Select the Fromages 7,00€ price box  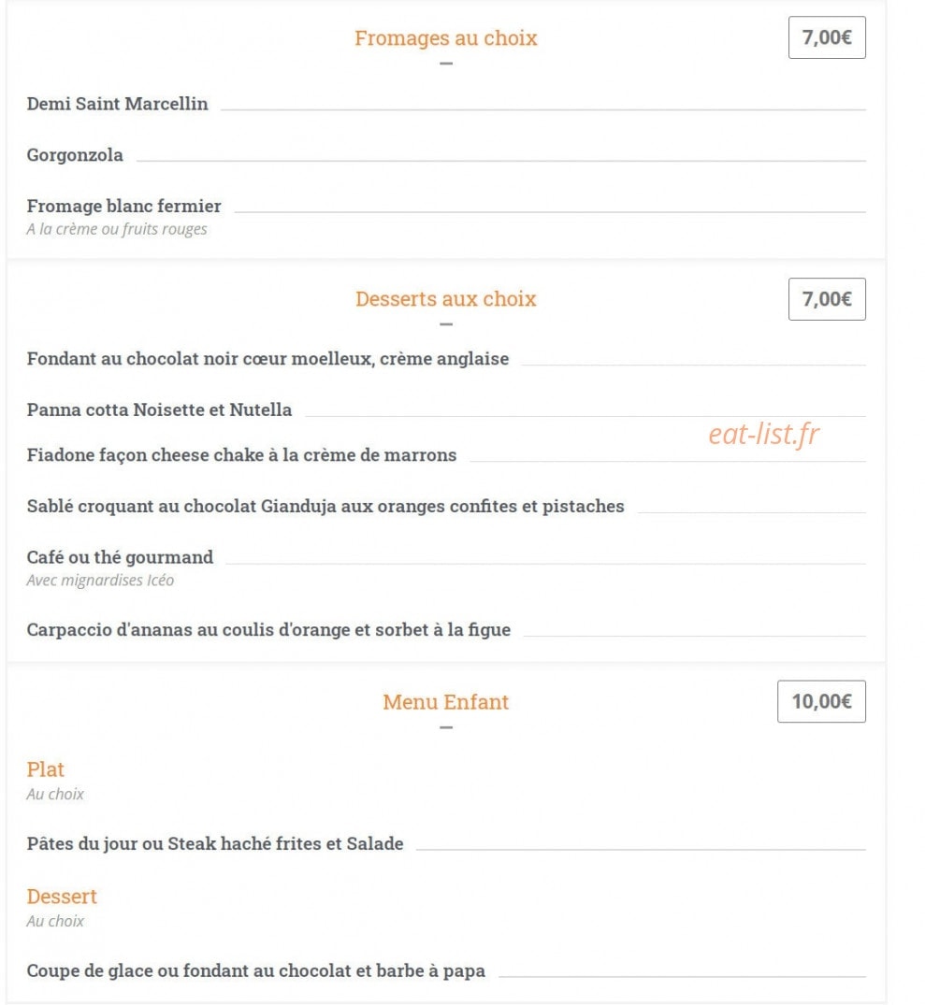(x=827, y=37)
